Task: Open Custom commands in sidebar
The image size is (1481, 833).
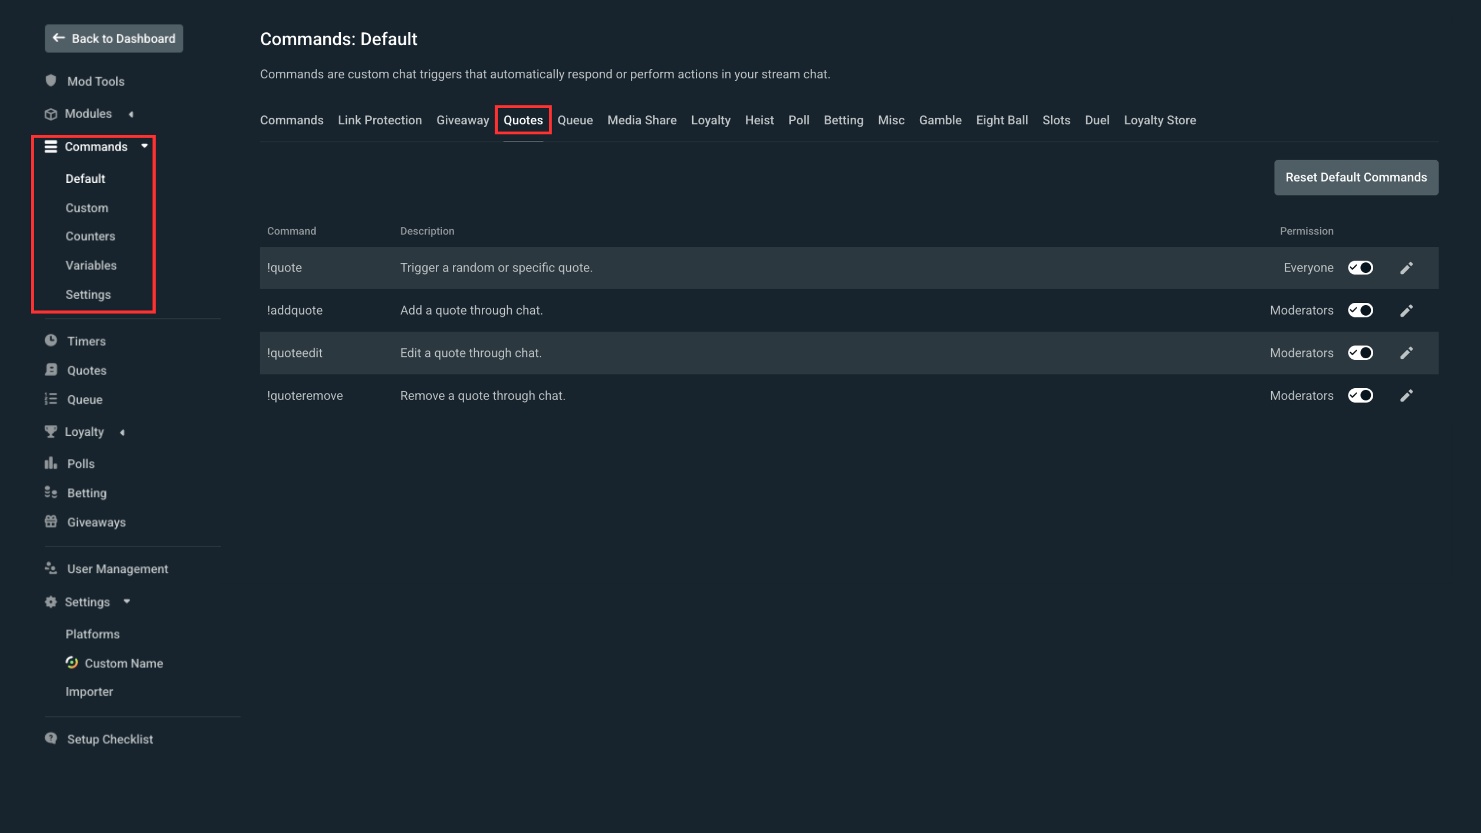Action: tap(87, 208)
